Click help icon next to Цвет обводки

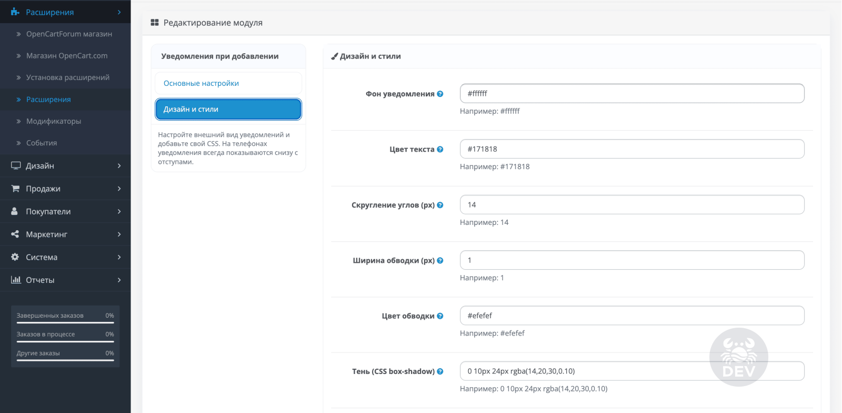(x=440, y=316)
